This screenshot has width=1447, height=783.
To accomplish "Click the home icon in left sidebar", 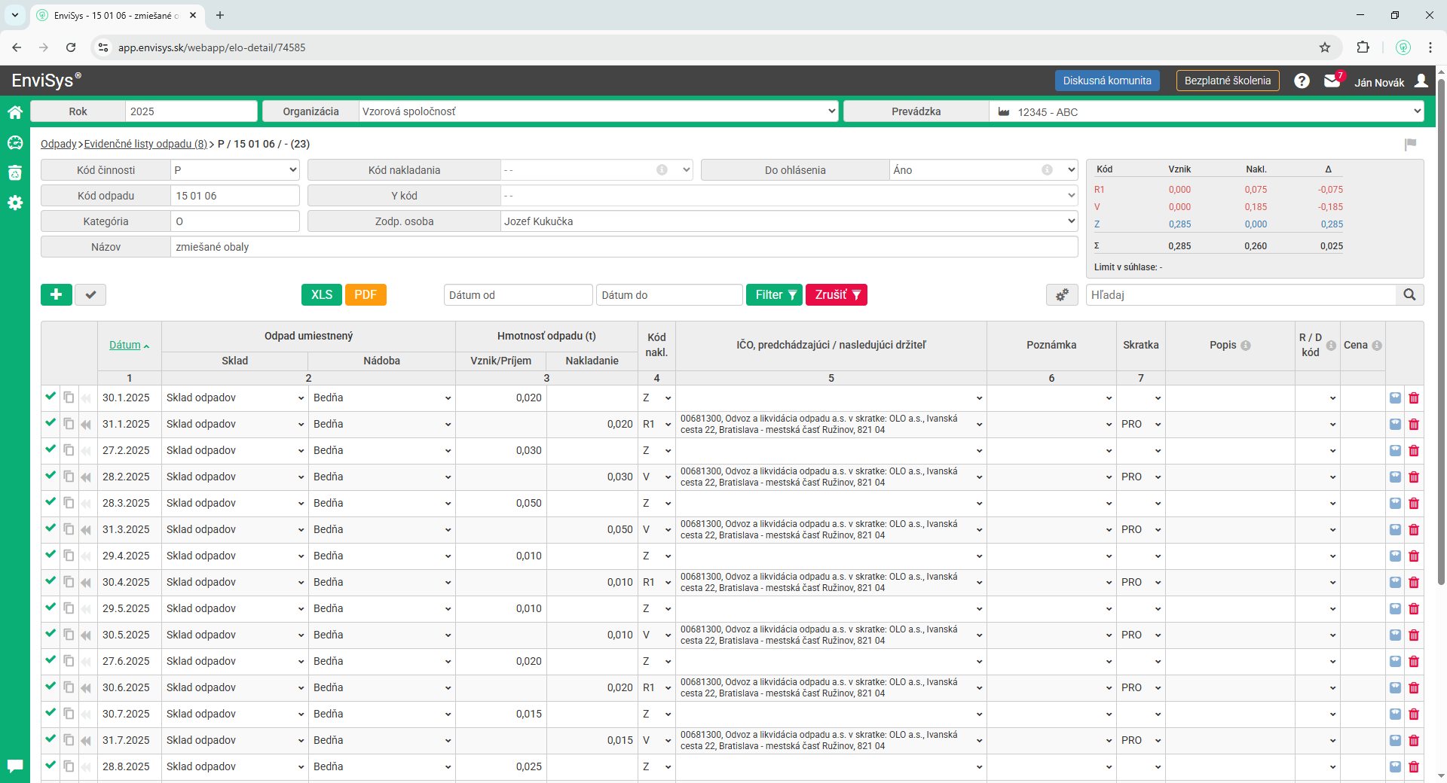I will pyautogui.click(x=14, y=112).
